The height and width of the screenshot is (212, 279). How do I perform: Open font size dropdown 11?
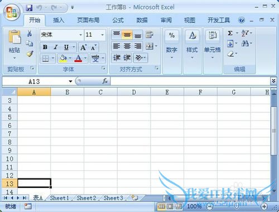[x=102, y=35]
